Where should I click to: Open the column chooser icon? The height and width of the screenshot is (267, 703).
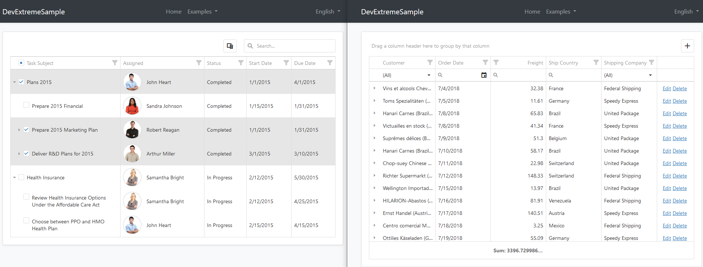pos(230,46)
